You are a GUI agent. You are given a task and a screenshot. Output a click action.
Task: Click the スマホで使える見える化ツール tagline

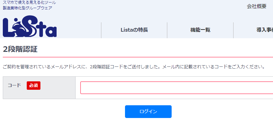pos(29,2)
